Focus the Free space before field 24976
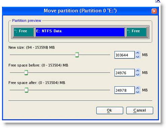The image size is (166, 128). point(125,73)
